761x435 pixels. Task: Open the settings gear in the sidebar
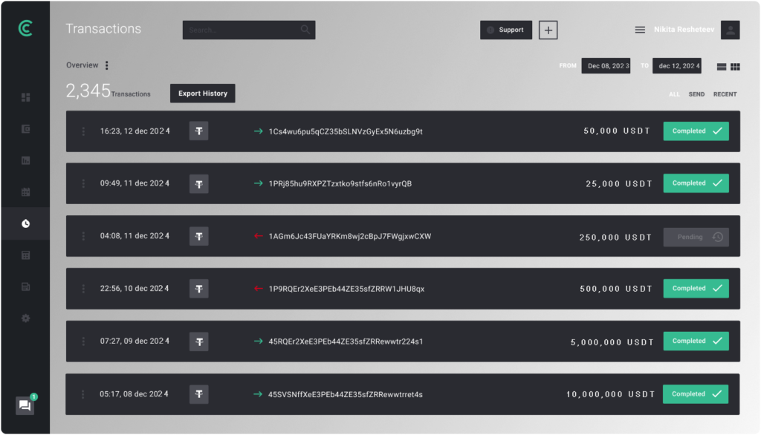coord(25,318)
